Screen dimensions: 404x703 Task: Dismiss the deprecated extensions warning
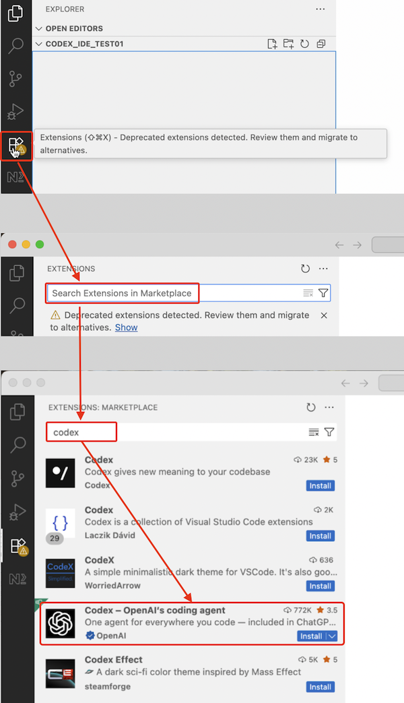point(324,315)
